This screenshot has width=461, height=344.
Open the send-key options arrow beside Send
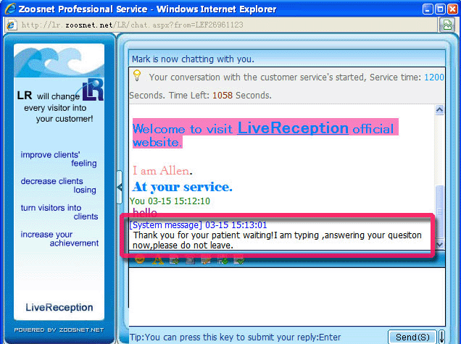click(x=441, y=337)
